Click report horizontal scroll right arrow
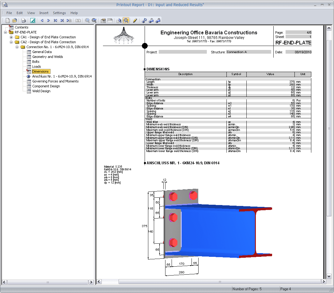The height and width of the screenshot is (293, 334). tap(324, 281)
